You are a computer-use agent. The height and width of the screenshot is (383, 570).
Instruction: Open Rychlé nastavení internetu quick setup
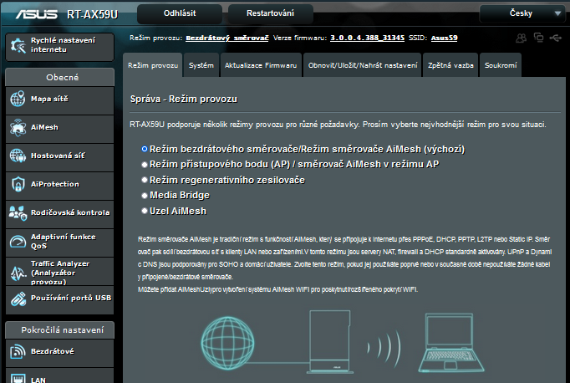point(57,43)
